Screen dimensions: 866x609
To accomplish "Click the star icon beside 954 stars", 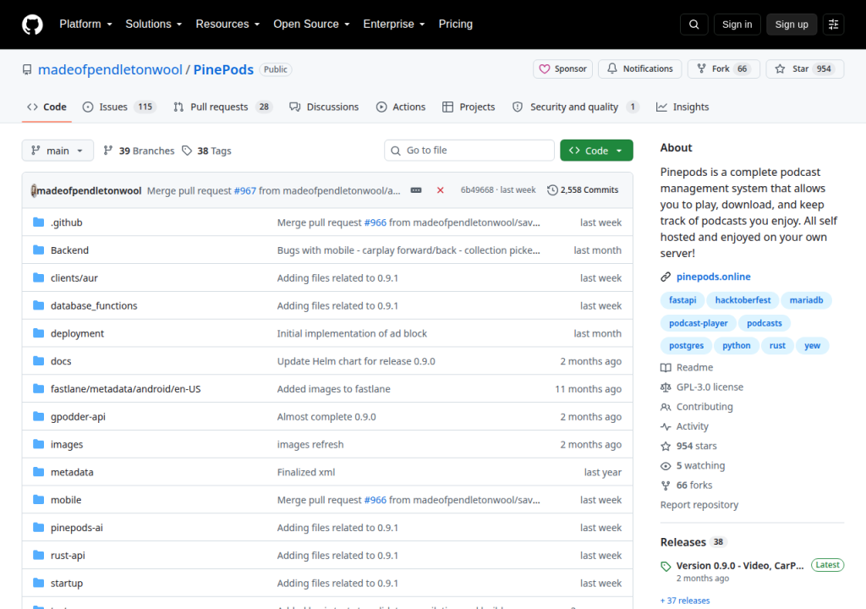I will (x=666, y=446).
